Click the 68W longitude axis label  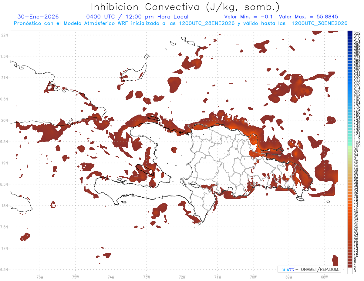coord(324,277)
